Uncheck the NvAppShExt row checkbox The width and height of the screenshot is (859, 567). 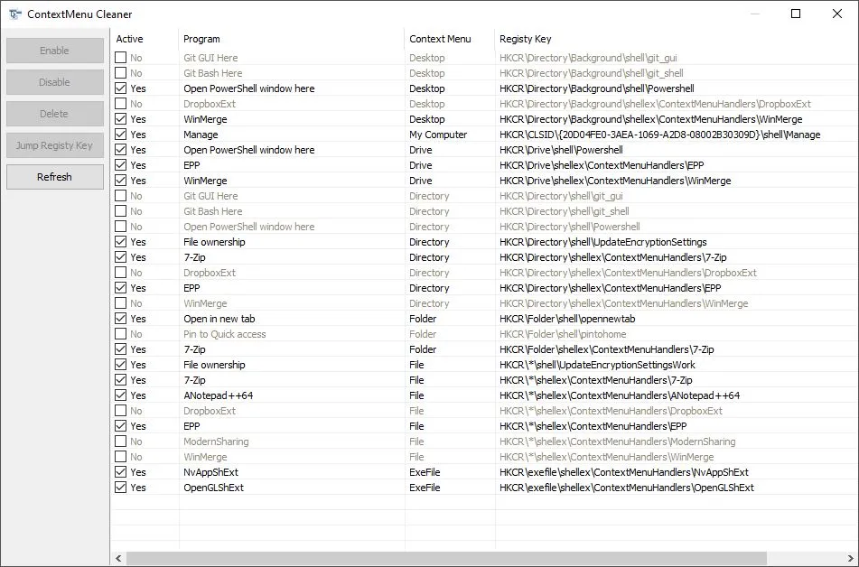click(x=120, y=471)
